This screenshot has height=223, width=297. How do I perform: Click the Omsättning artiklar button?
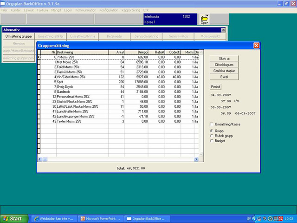pos(51,36)
